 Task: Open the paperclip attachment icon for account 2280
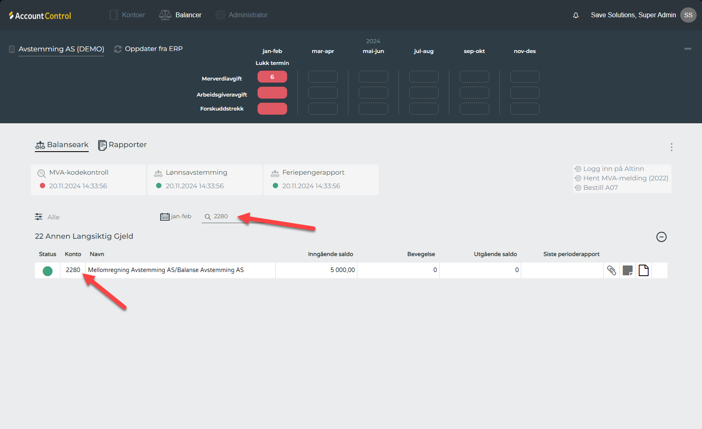(x=611, y=270)
